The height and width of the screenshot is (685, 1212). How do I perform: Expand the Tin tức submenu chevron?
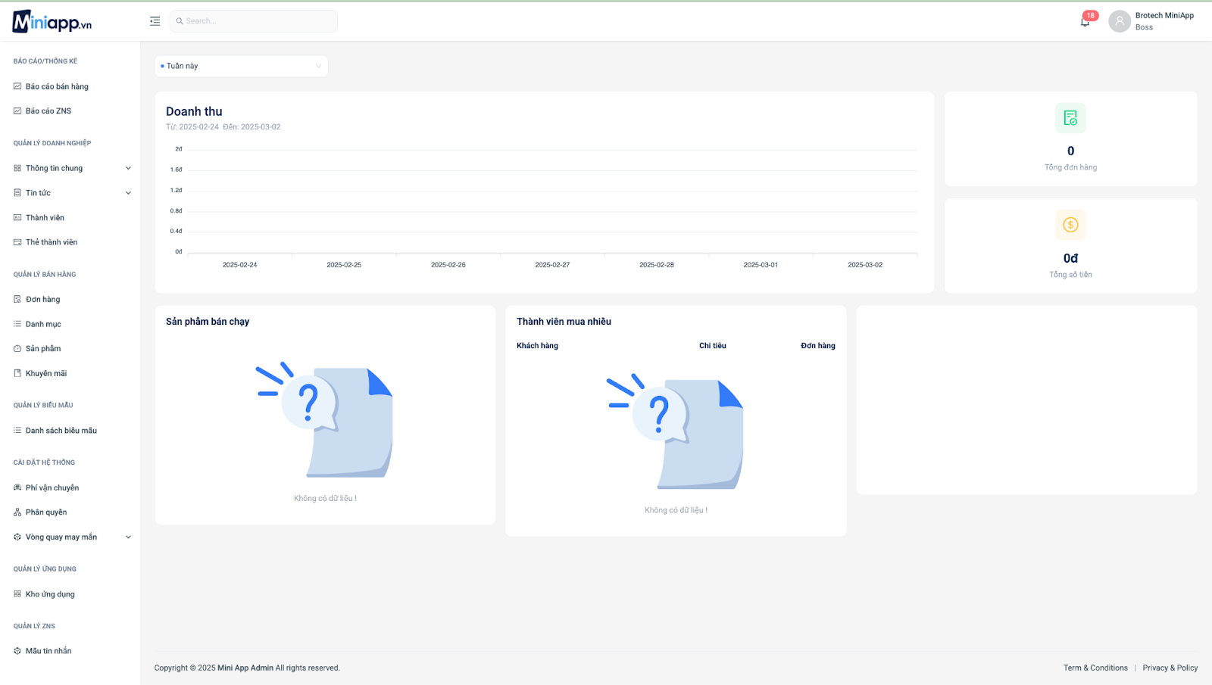128,193
